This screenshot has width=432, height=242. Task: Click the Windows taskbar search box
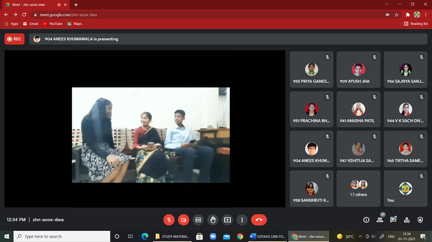coord(63,236)
